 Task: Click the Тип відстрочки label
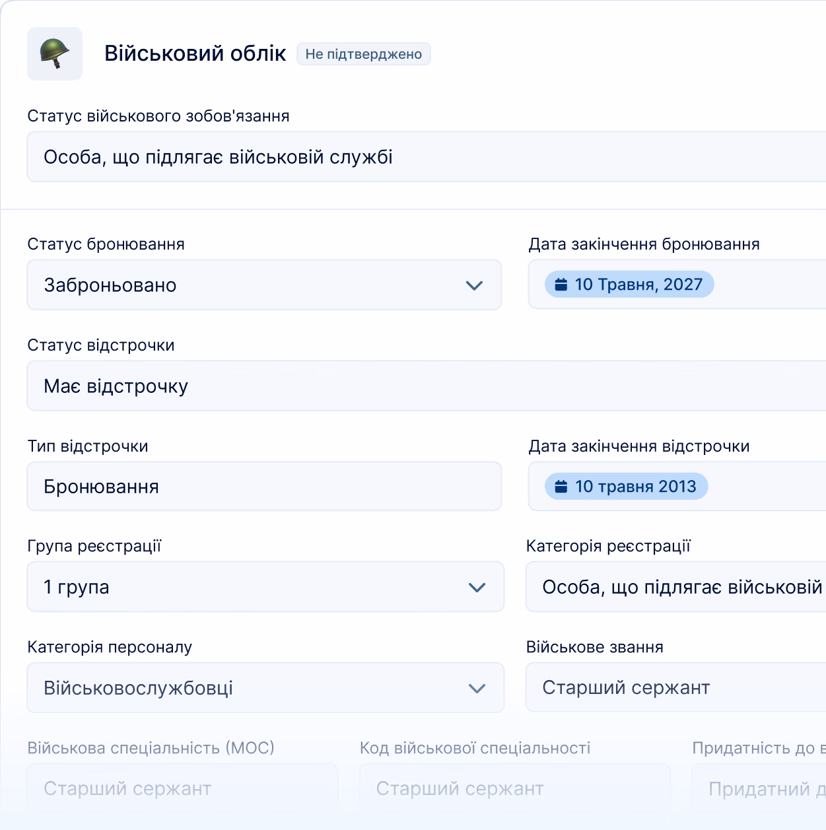(88, 446)
